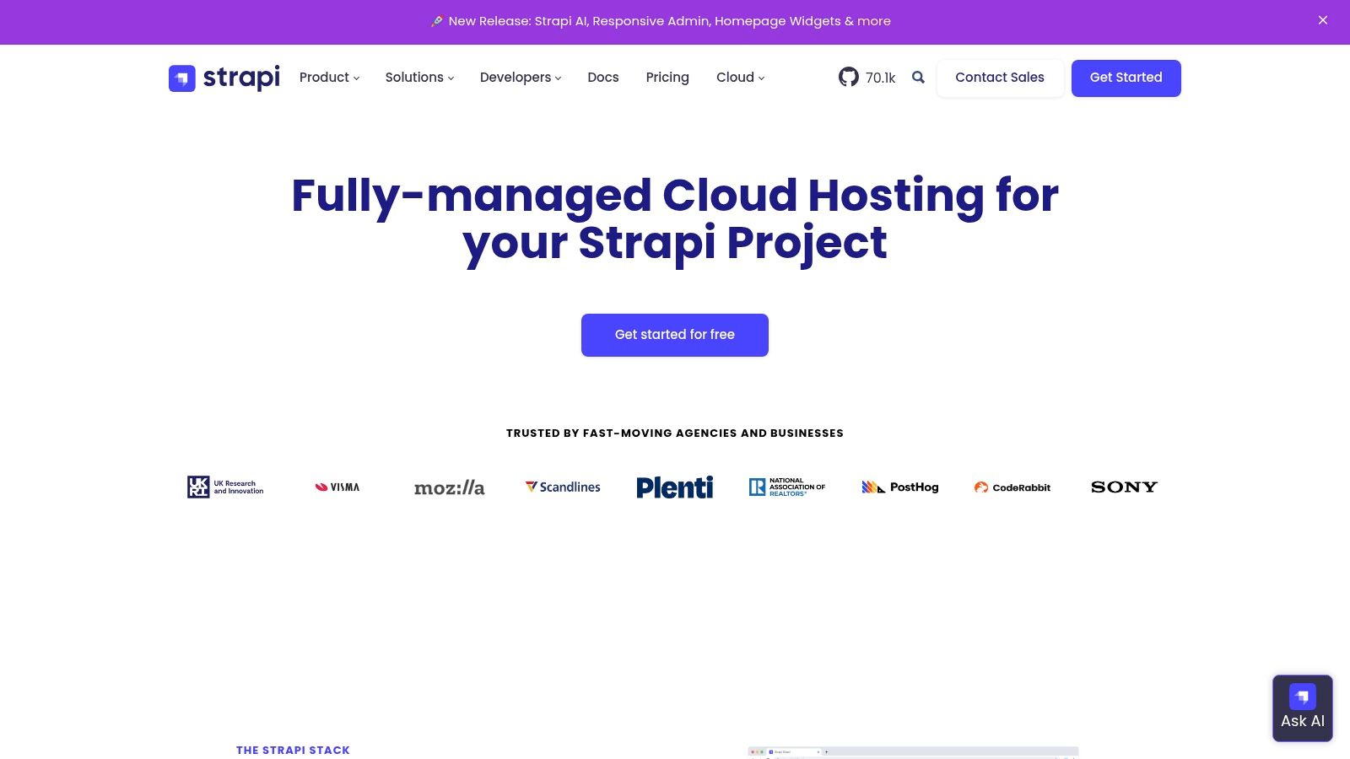This screenshot has width=1350, height=759.
Task: Click the Plenti logo
Action: (x=675, y=487)
